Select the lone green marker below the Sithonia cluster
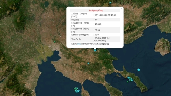Viewport: 171px width, 96px height. tap(128, 82)
